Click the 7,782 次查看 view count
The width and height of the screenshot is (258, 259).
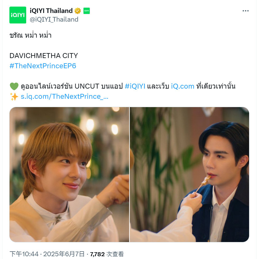[x=107, y=254]
